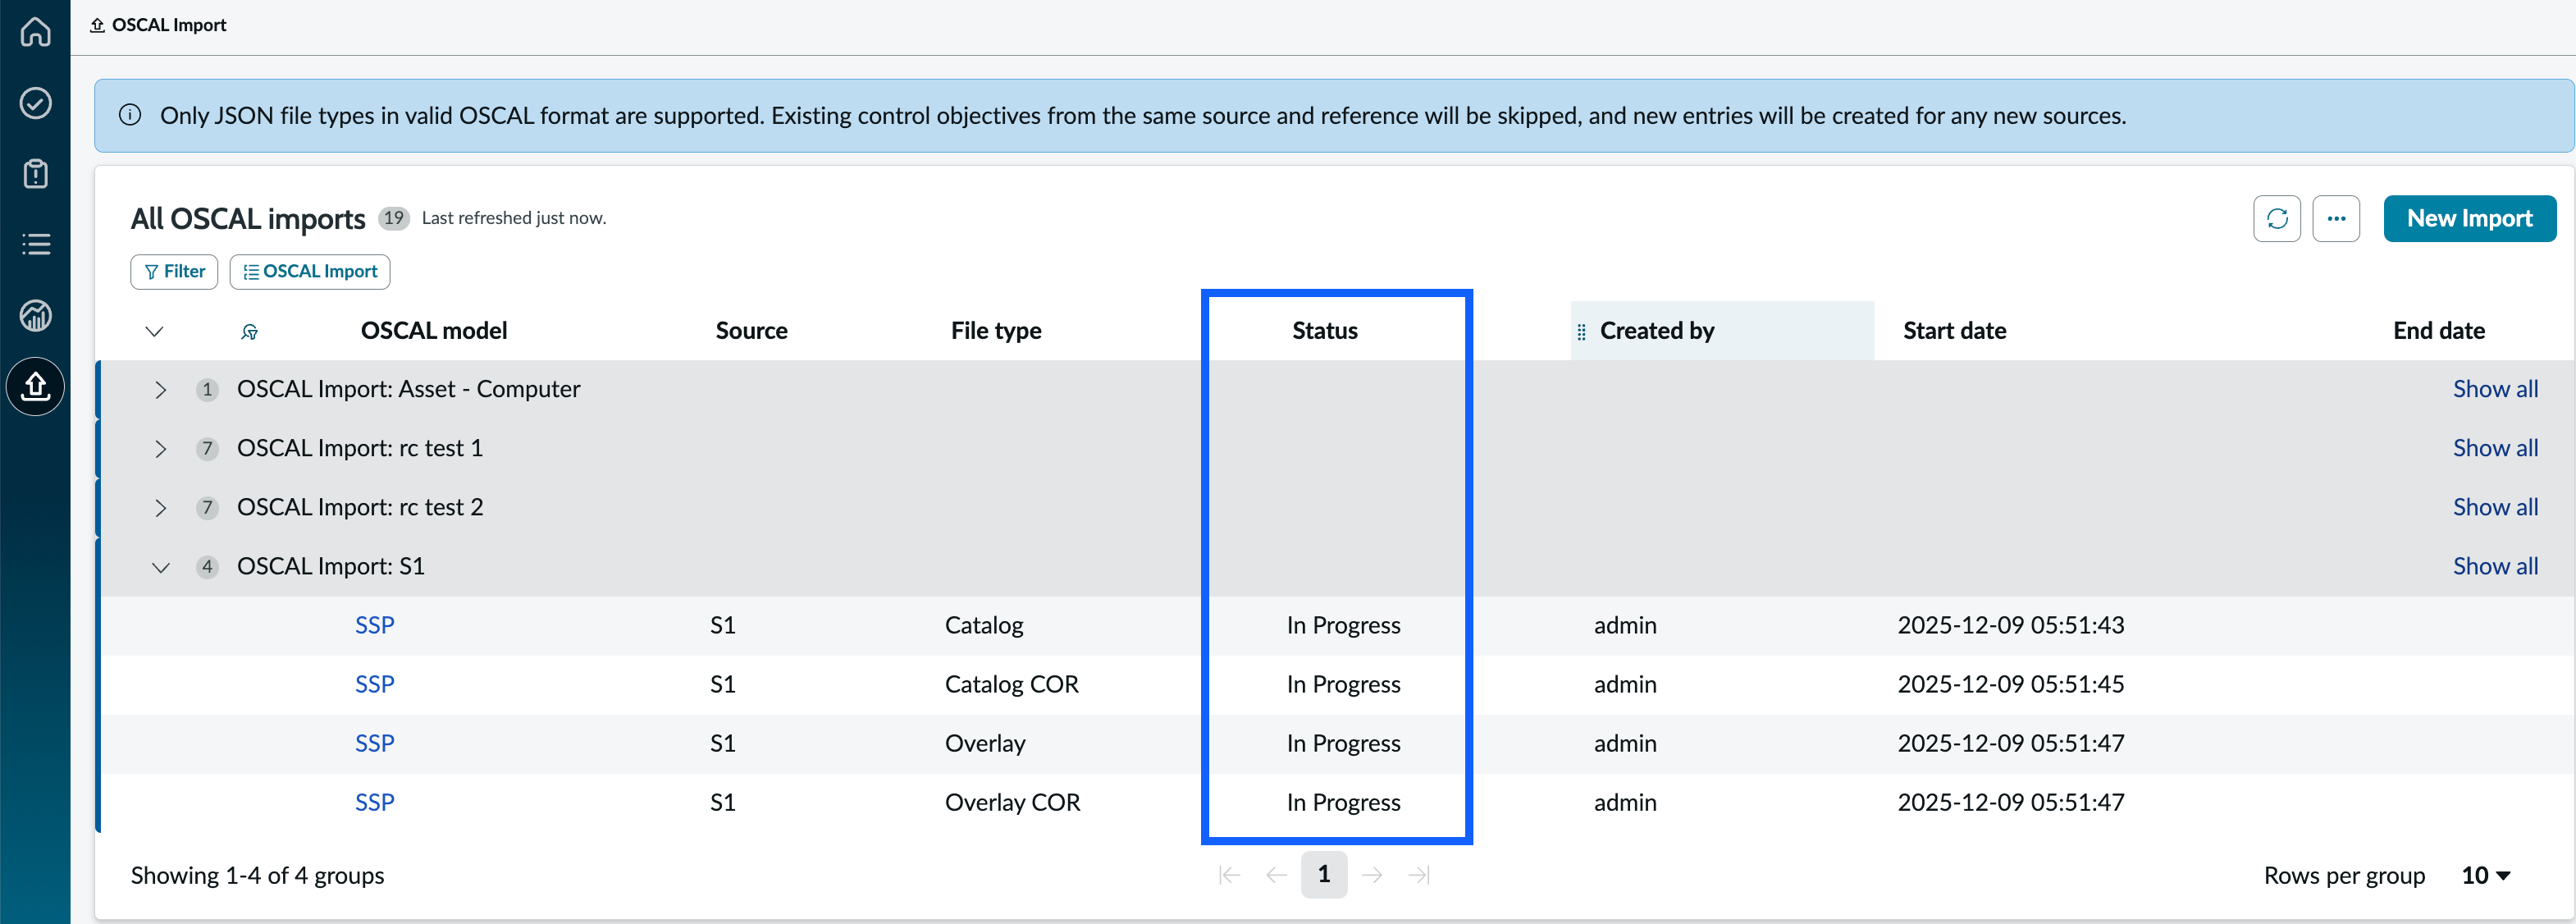Go to first page arrow

(1229, 876)
